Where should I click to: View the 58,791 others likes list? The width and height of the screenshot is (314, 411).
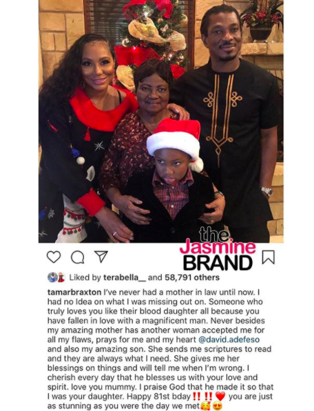(x=192, y=278)
